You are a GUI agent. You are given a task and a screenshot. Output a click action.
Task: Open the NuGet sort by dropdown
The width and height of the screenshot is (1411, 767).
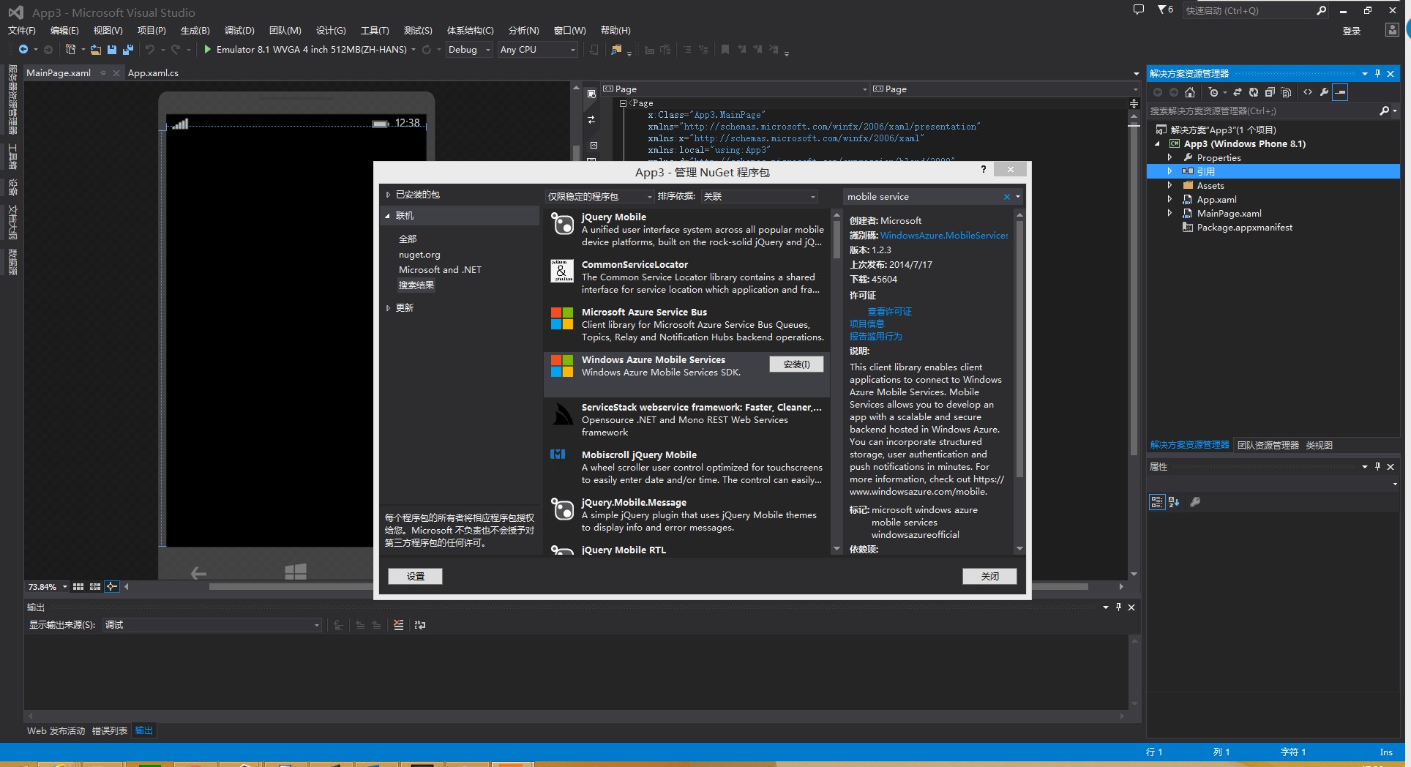pyautogui.click(x=760, y=197)
